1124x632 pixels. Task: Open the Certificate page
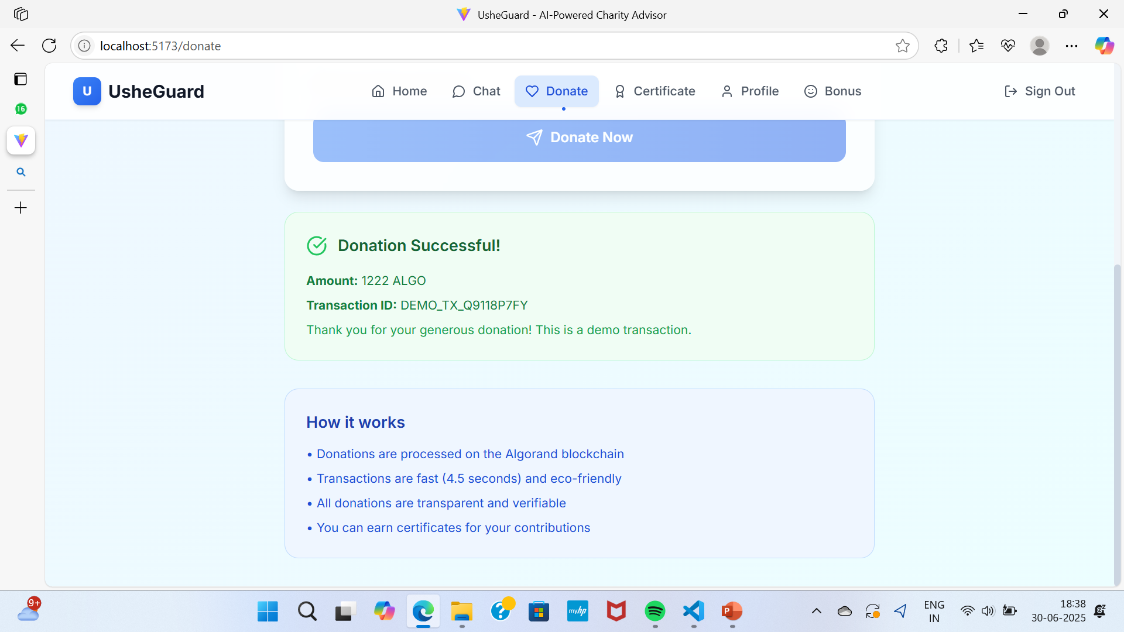pos(654,91)
